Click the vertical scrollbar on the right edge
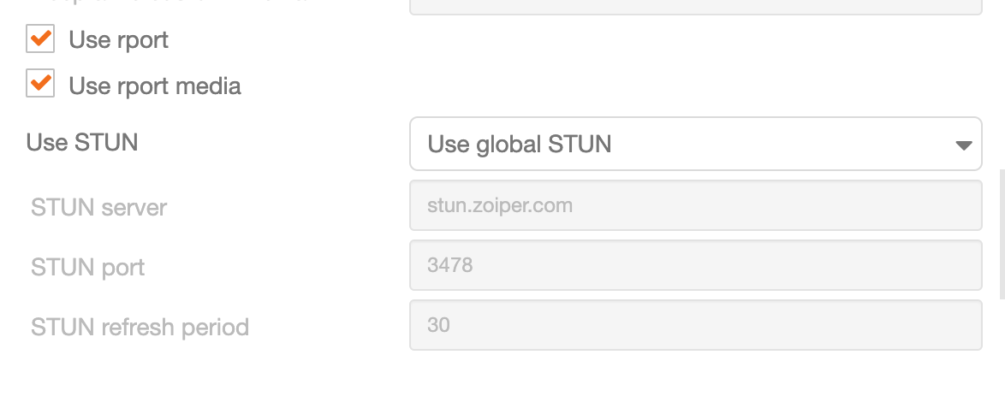The image size is (1005, 402). tap(1002, 234)
